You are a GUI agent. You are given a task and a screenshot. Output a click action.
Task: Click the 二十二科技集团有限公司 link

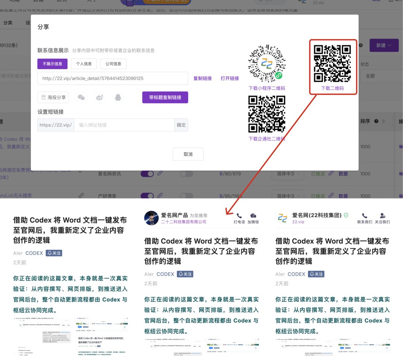(x=184, y=222)
